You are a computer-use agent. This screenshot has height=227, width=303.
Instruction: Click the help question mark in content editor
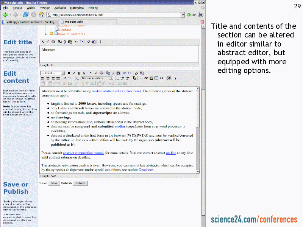click(x=175, y=78)
